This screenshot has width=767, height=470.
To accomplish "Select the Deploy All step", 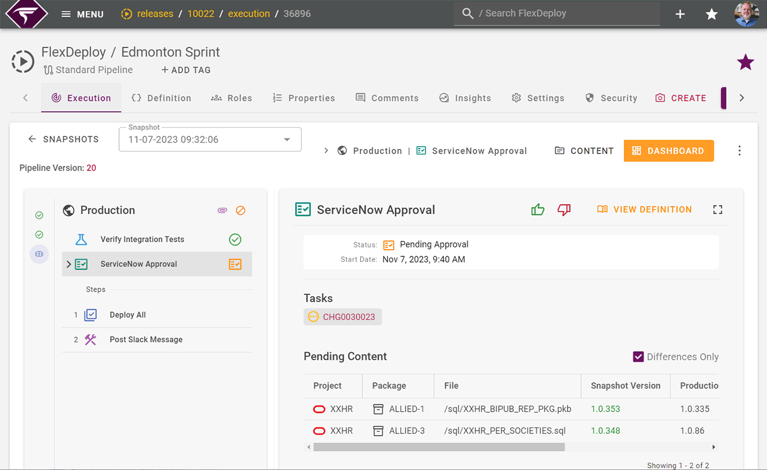I will tap(157, 315).
